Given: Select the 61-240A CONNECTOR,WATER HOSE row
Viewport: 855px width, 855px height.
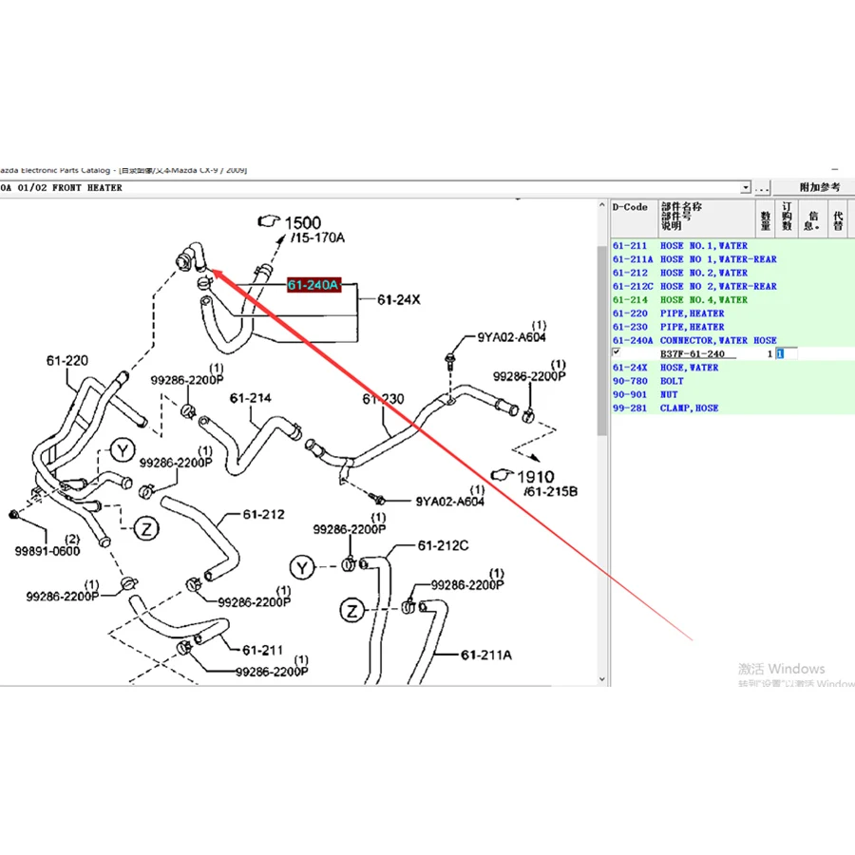Looking at the screenshot, I should 732,340.
